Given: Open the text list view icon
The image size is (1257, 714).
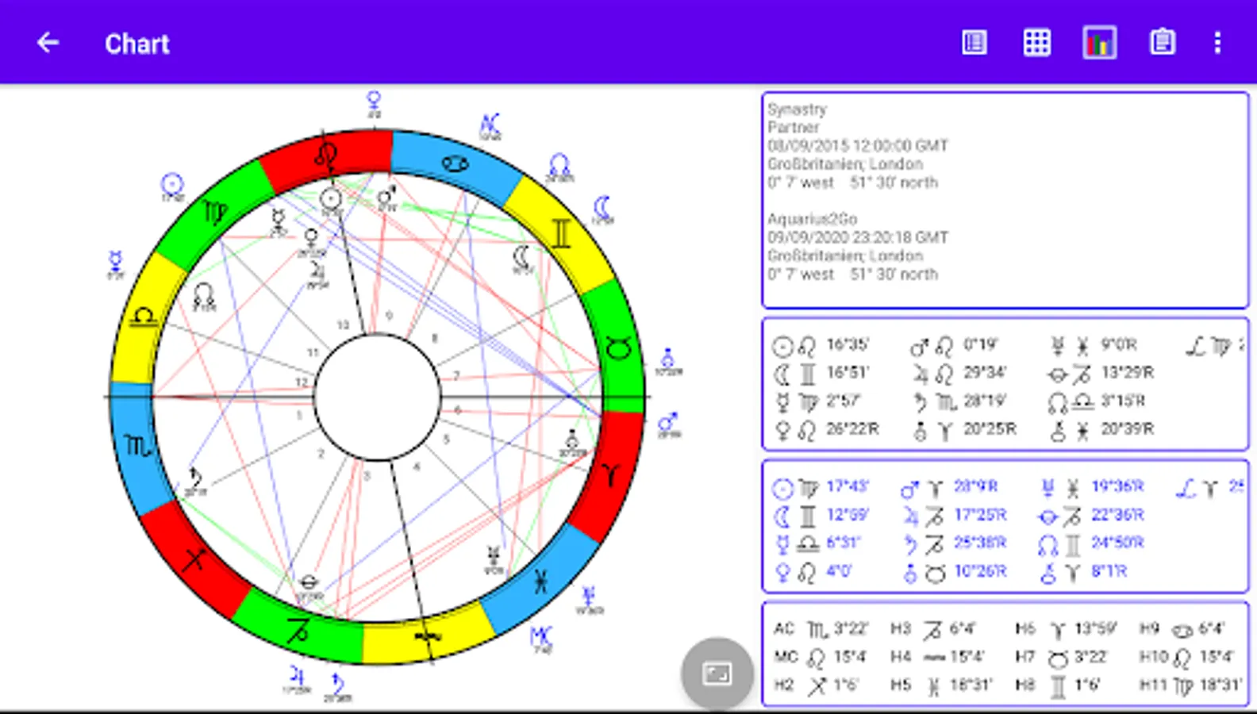Looking at the screenshot, I should 974,43.
